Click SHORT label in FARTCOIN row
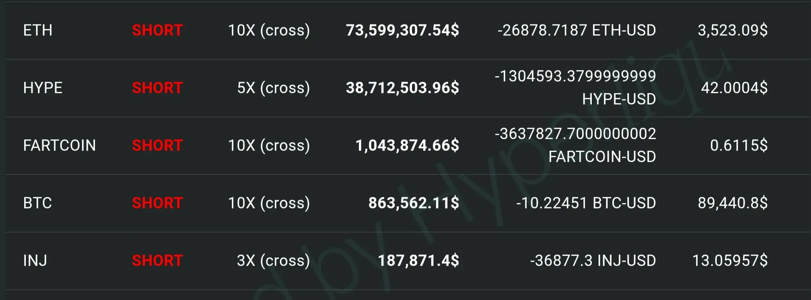Viewport: 811px width, 300px height. pyautogui.click(x=157, y=145)
